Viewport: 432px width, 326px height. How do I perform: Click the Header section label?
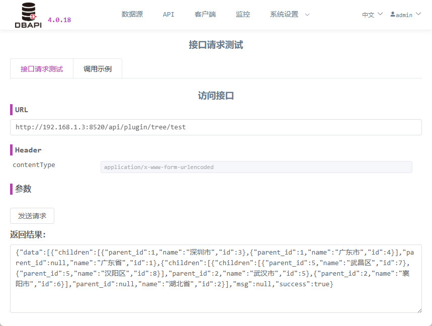point(28,150)
